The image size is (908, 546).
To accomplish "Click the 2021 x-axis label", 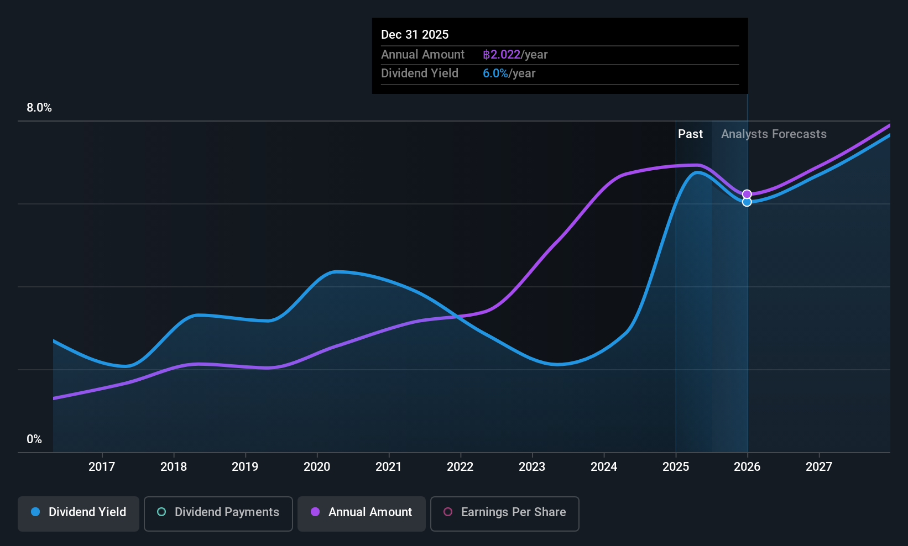I will click(389, 467).
